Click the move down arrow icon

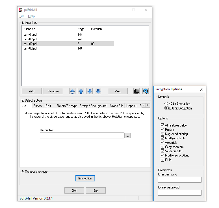tap(90, 91)
